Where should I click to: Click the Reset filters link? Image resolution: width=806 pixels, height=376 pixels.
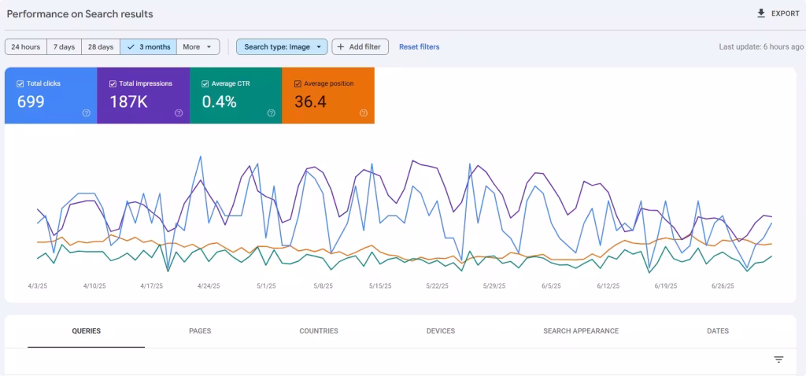click(419, 47)
